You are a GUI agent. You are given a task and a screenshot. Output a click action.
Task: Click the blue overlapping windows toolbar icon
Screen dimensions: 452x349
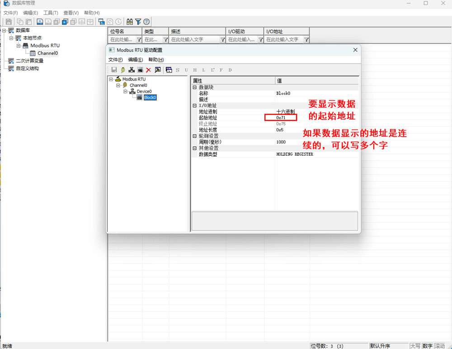101,22
